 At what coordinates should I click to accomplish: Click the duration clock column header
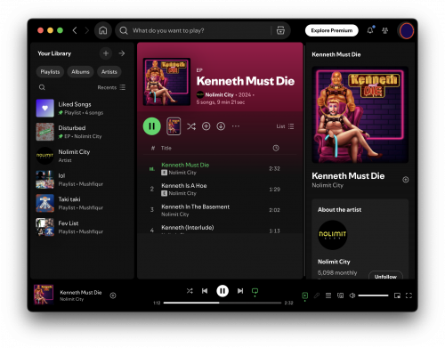point(276,148)
